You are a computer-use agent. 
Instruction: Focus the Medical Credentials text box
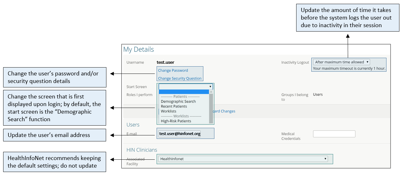tap(334, 134)
